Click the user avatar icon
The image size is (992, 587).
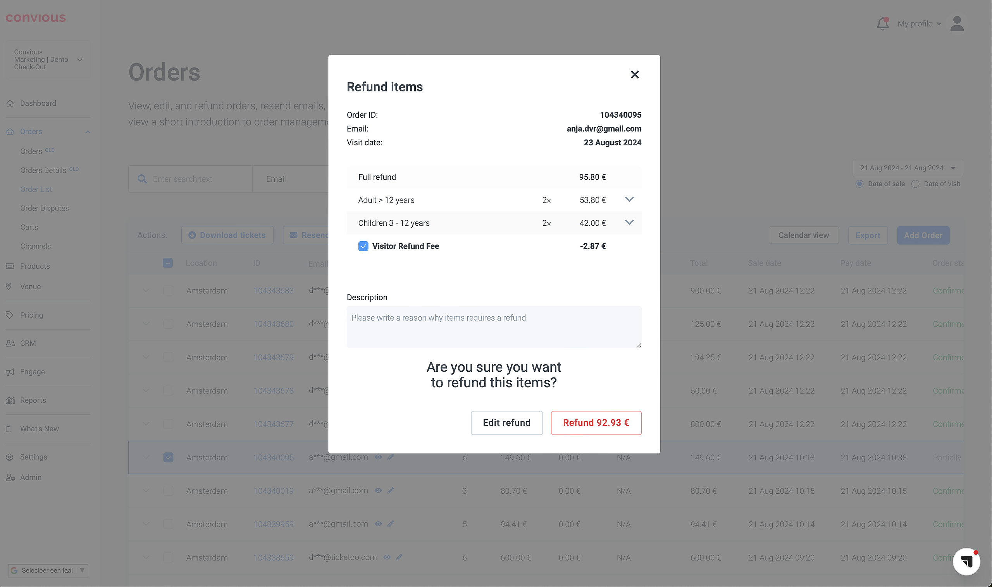click(x=957, y=24)
